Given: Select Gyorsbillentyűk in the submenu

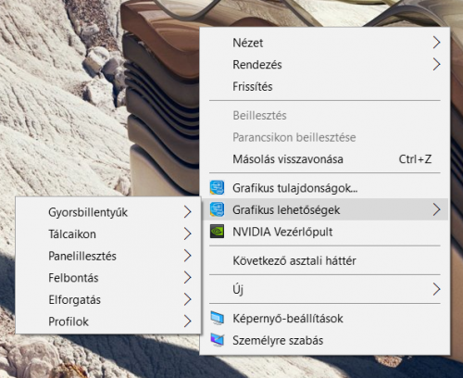Looking at the screenshot, I should pos(108,212).
